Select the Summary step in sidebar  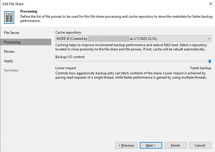tap(11, 70)
